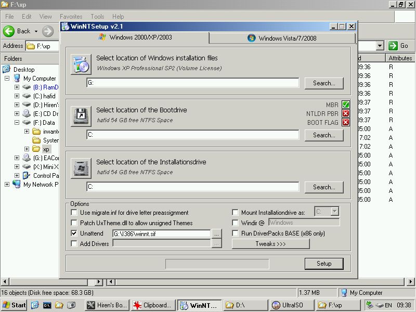416x312 pixels.
Task: Open the Tools menu in Explorer
Action: pyautogui.click(x=97, y=17)
